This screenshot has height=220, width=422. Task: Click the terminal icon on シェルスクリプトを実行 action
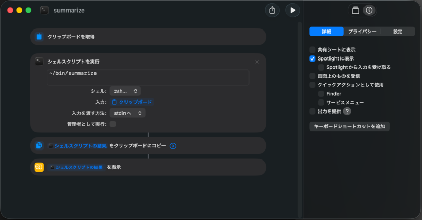pos(39,62)
